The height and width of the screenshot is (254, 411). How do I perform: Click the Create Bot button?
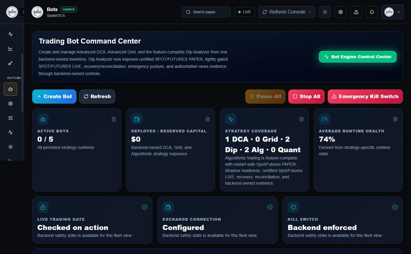click(x=54, y=96)
